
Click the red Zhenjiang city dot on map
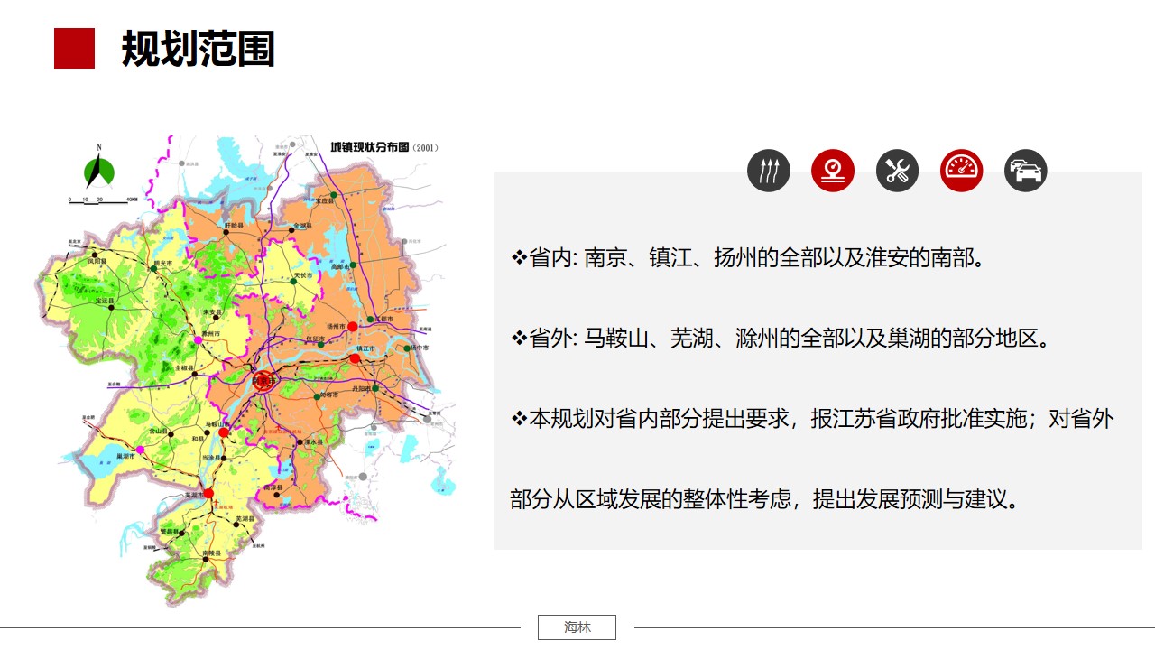(x=355, y=358)
